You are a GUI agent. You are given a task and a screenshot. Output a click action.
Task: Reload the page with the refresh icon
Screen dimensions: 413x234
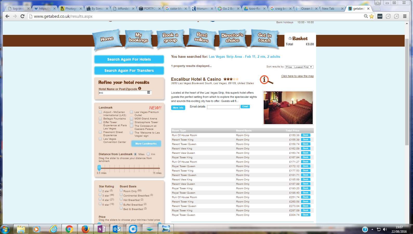pyautogui.click(x=23, y=16)
